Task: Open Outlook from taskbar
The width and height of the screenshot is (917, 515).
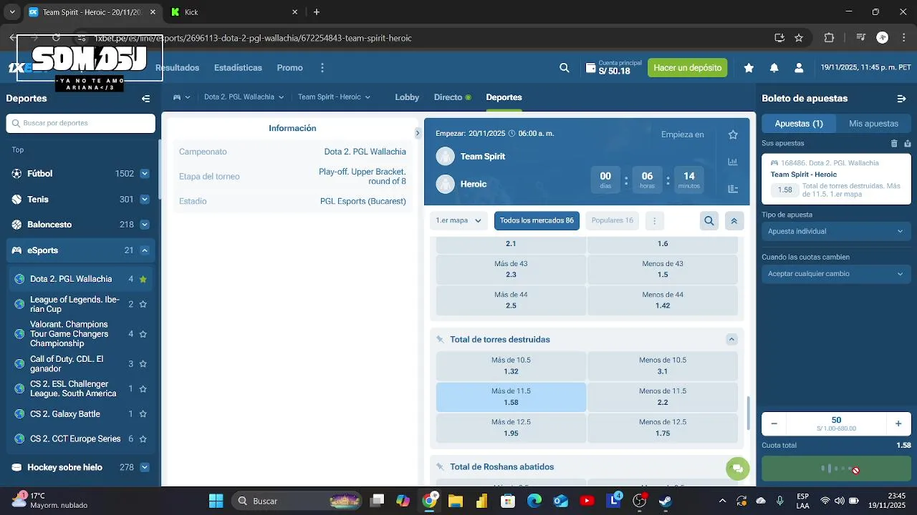Action: (560, 501)
